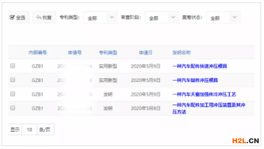Open patent link 一种汽车锻件冲压模具

pos(195,80)
